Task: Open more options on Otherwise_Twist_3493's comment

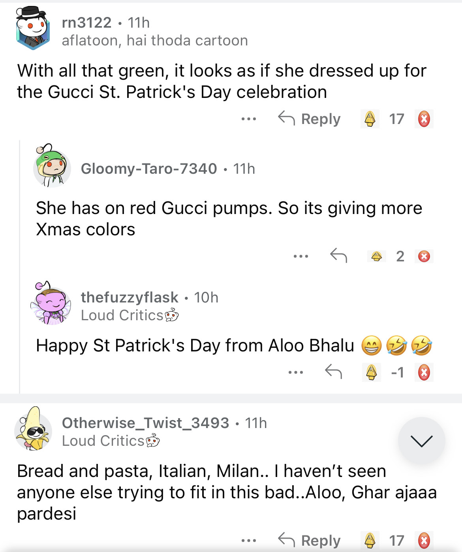Action: tap(249, 540)
